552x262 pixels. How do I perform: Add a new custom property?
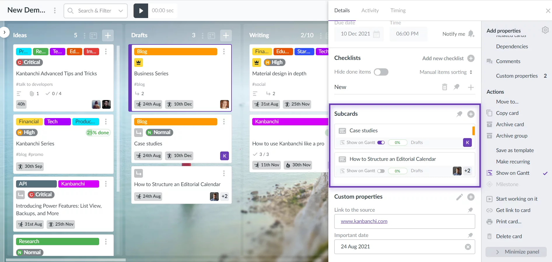click(471, 197)
